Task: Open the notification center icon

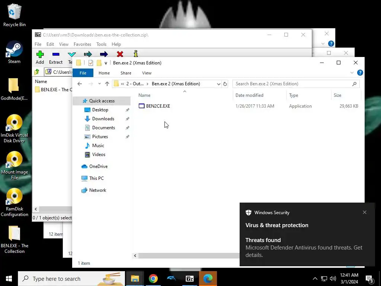Action: (369, 279)
